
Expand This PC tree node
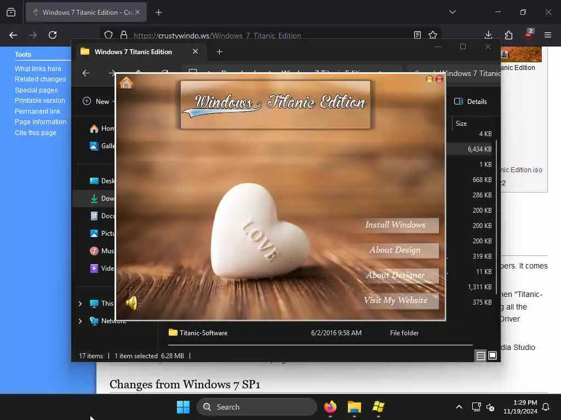tap(80, 304)
